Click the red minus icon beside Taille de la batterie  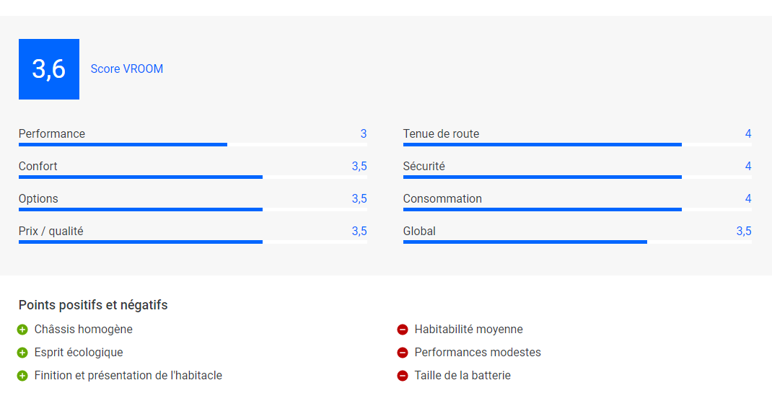(403, 376)
